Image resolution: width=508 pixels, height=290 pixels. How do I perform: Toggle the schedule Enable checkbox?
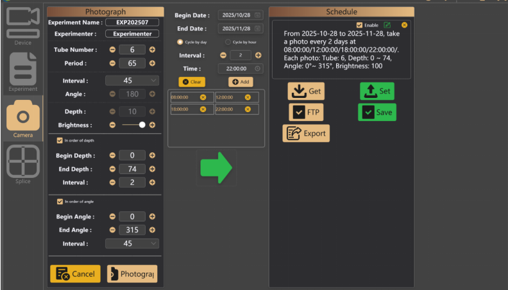tap(360, 25)
